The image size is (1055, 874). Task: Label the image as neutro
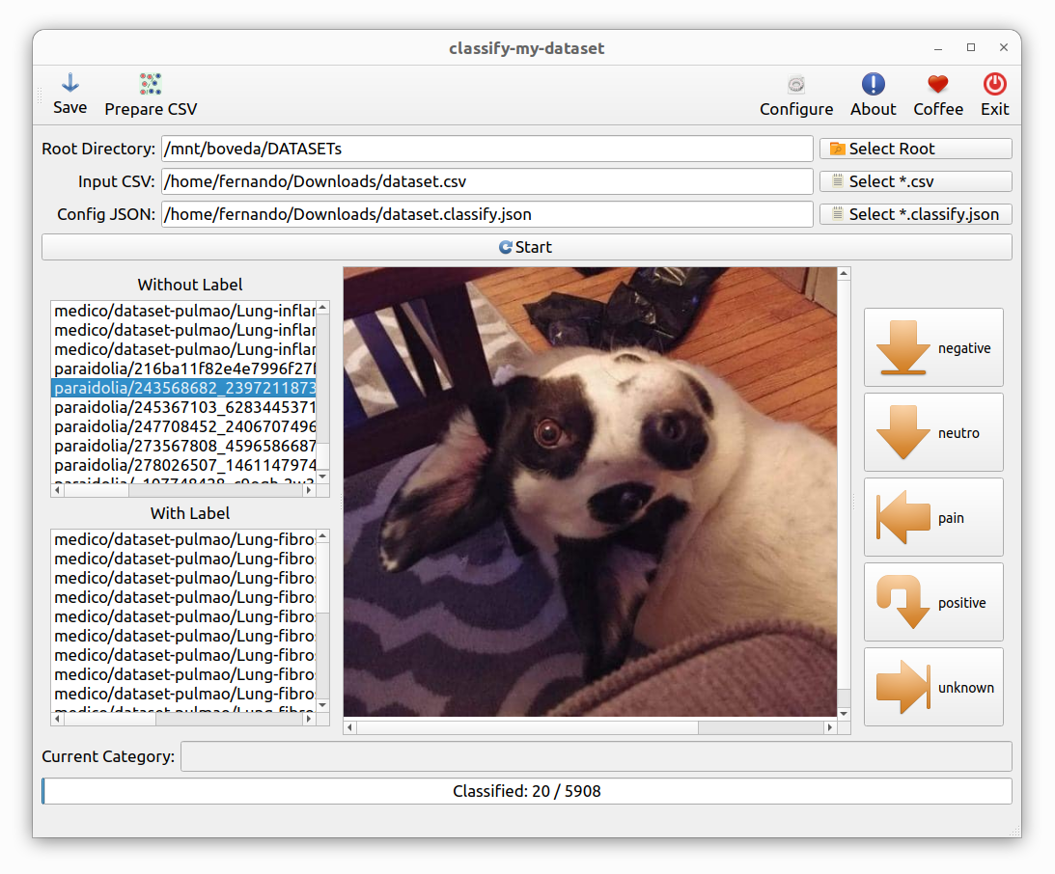(933, 432)
